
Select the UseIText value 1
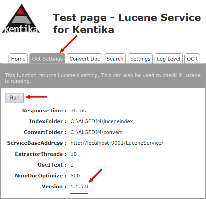tap(72, 165)
